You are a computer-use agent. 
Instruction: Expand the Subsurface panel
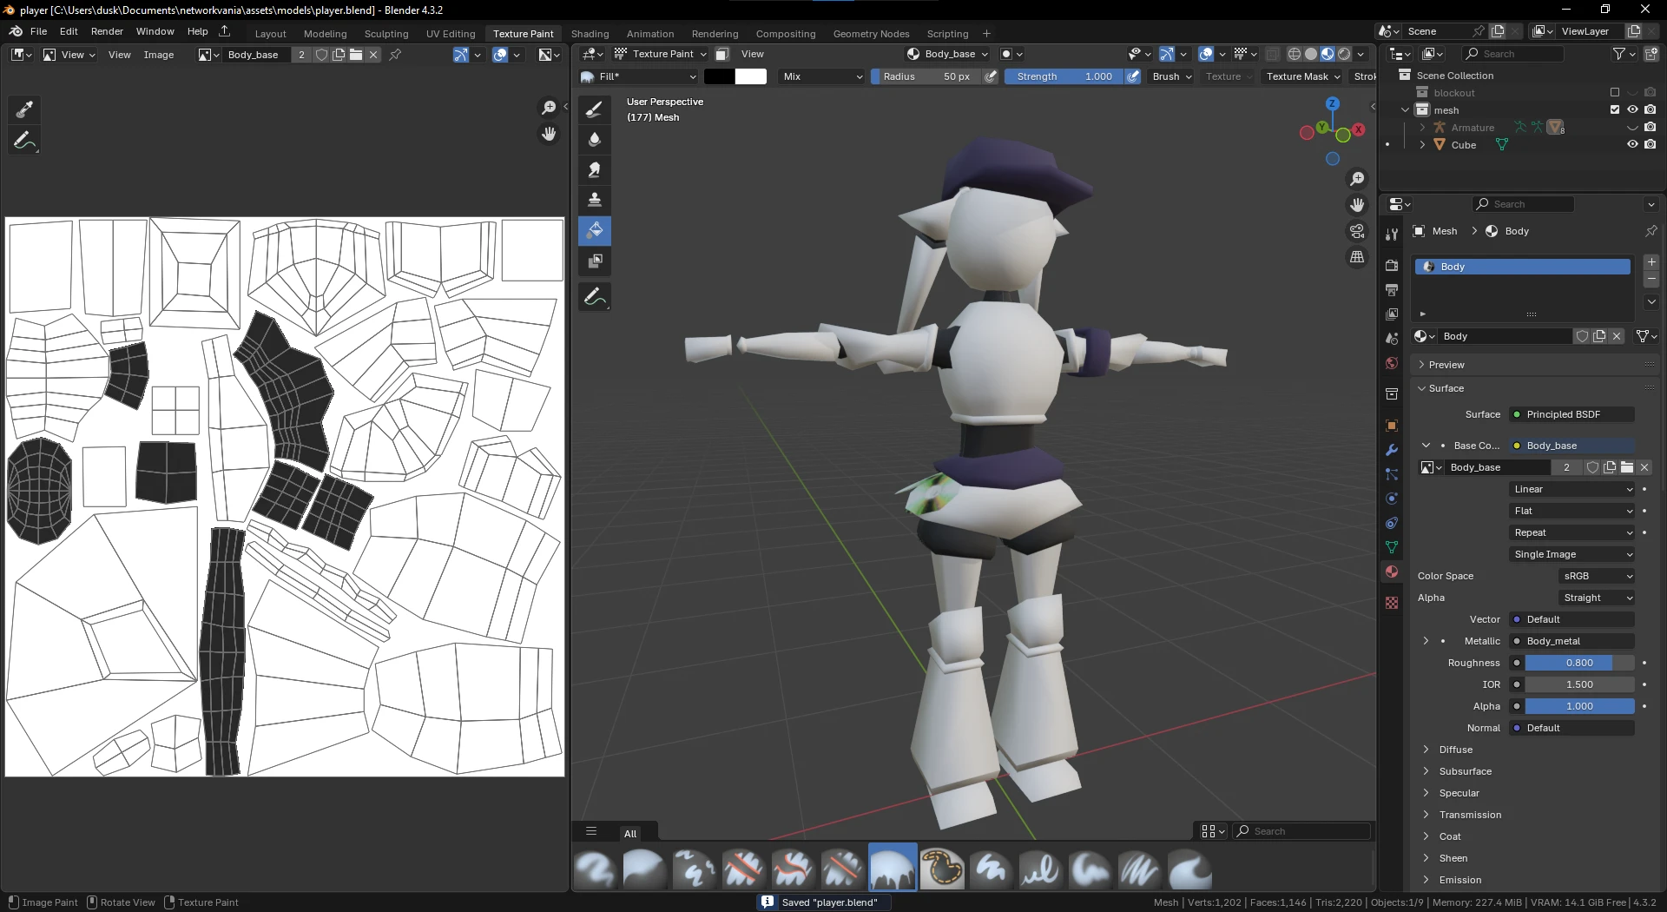tap(1466, 771)
